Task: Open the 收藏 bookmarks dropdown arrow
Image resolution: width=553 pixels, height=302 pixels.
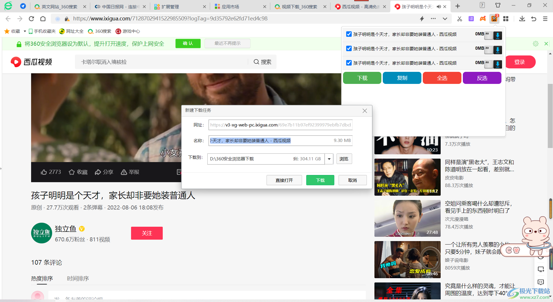Action: click(25, 31)
